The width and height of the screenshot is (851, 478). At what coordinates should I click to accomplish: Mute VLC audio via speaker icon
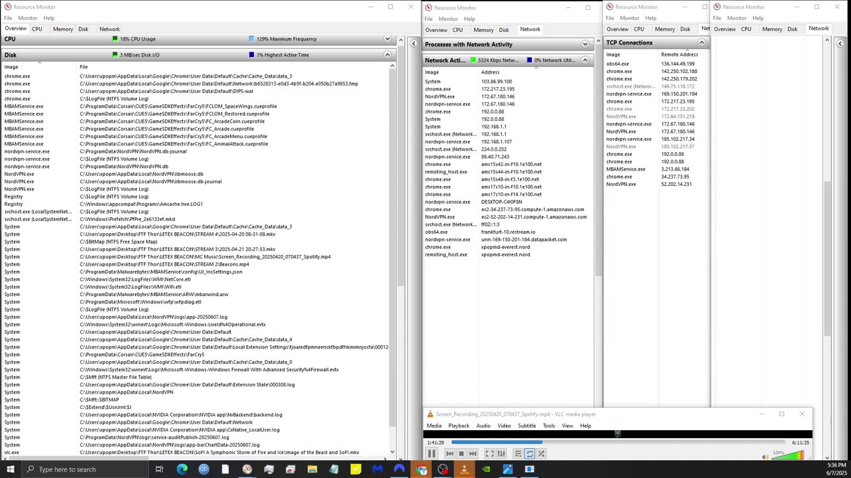click(x=766, y=455)
